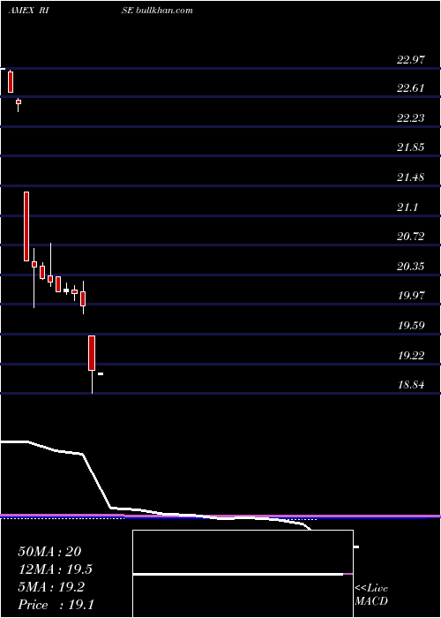Click the 19.97 price axis label

tap(411, 296)
